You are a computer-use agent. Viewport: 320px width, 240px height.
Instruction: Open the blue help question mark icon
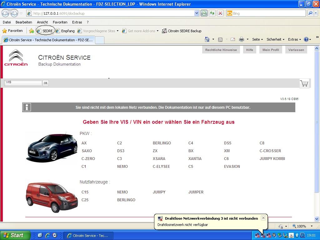click(306, 39)
